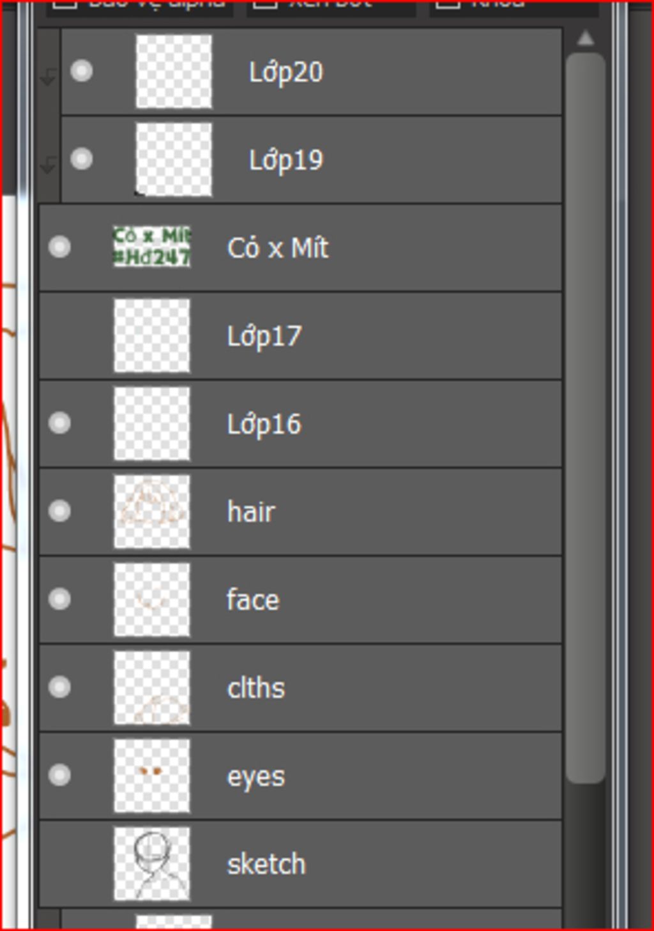Select the Lớp16 layer name
This screenshot has height=931, width=654.
coord(264,425)
